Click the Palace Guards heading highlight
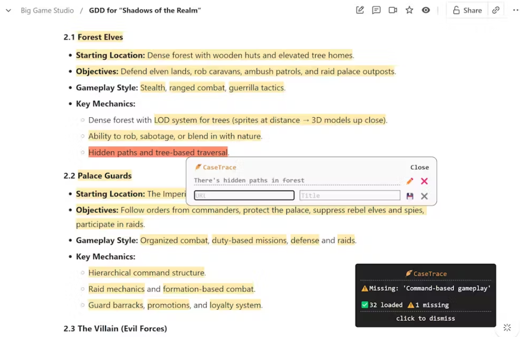The height and width of the screenshot is (337, 520). [x=105, y=176]
